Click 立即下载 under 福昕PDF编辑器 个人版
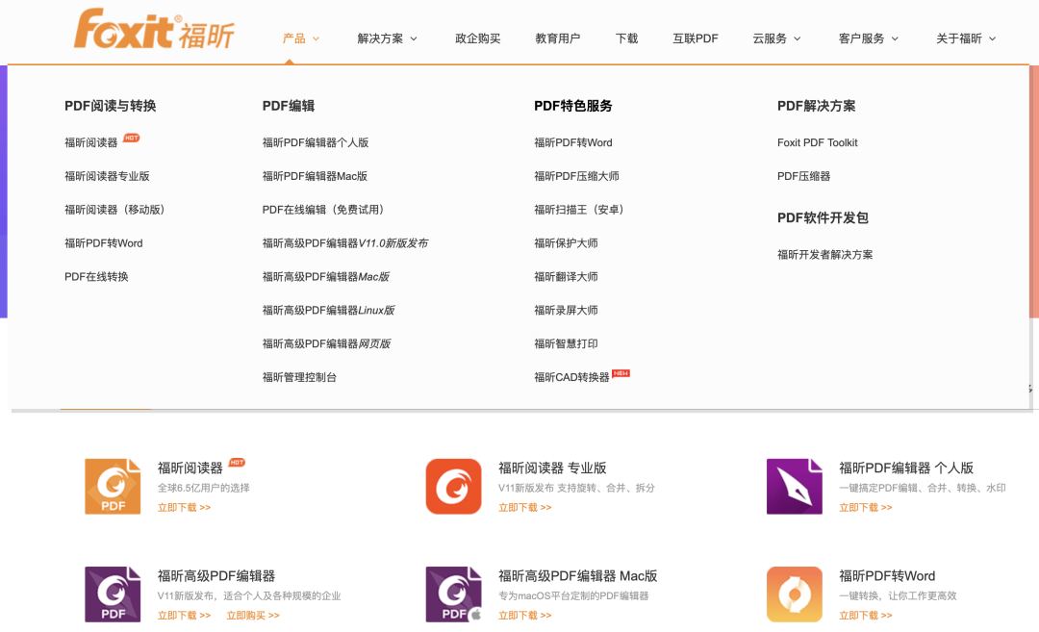Screen dimensions: 1039x632 click(x=866, y=508)
